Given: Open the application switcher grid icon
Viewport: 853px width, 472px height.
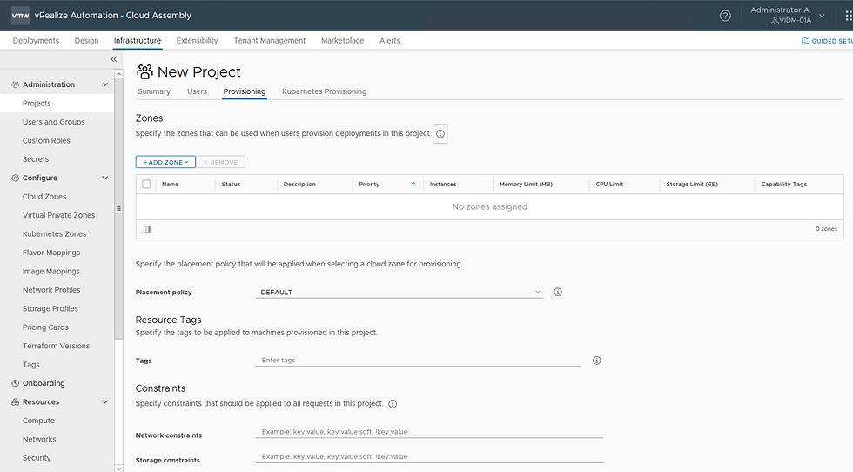Looking at the screenshot, I should pyautogui.click(x=848, y=16).
